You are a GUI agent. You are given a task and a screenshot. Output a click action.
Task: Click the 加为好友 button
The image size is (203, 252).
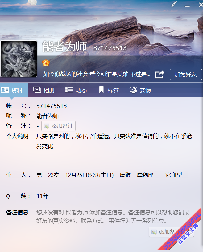click(x=186, y=75)
